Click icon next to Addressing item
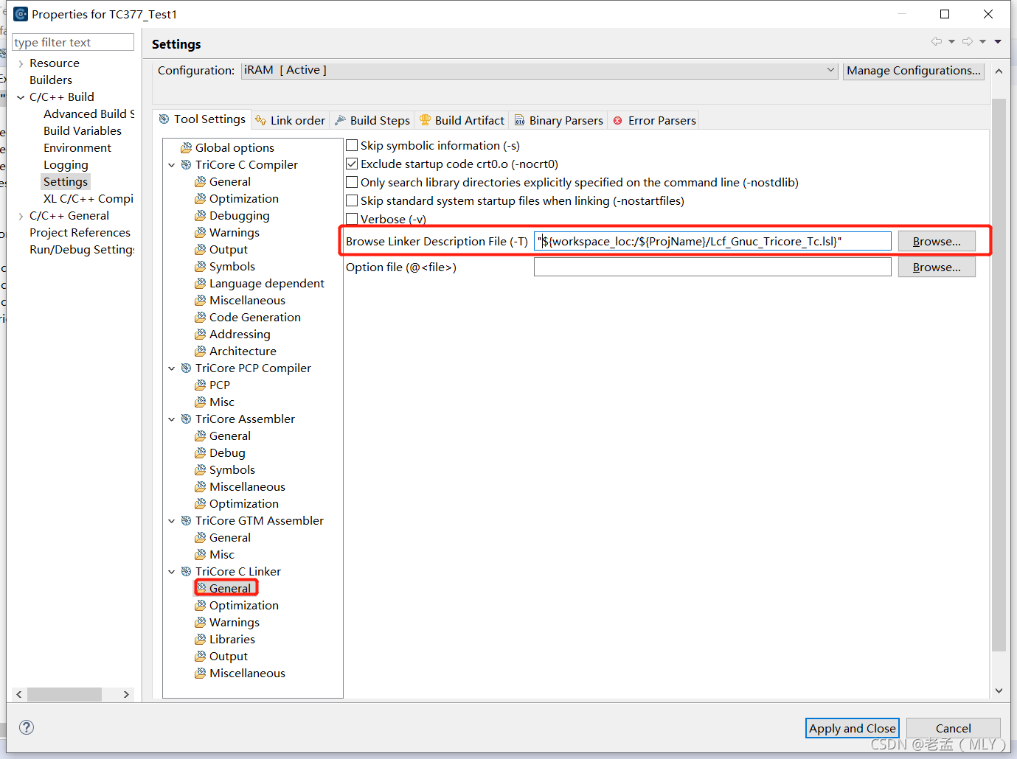 pyautogui.click(x=200, y=334)
